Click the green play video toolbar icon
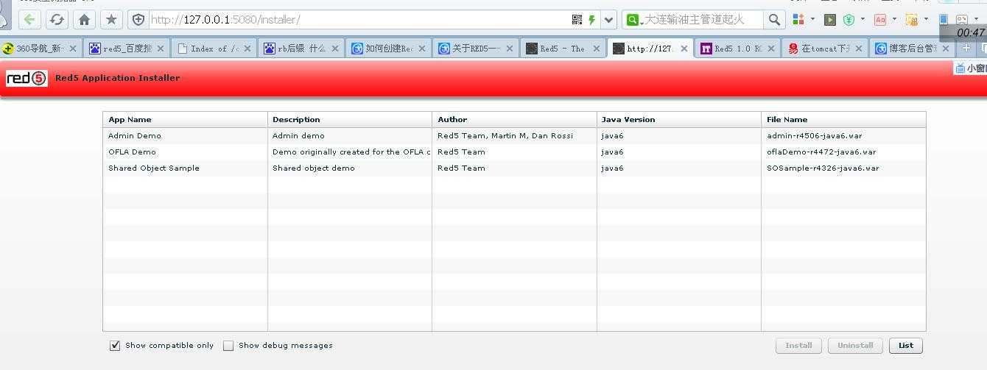987x370 pixels. (x=830, y=20)
